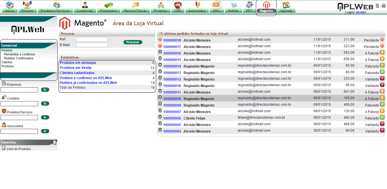387x189 pixels.
Task: Focus the sidebar Produtos/Serviços search field
Action: point(19,118)
